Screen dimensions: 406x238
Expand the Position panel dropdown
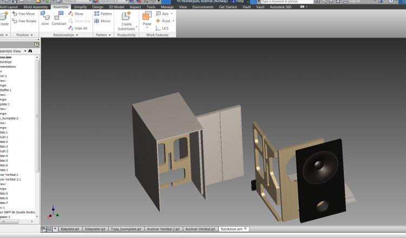coord(31,35)
